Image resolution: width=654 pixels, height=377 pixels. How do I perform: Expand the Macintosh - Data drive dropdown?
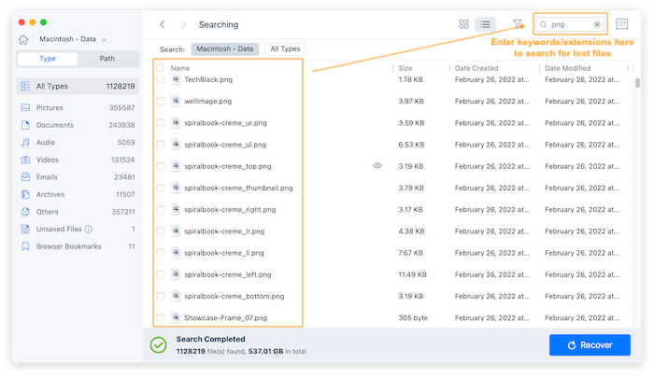point(104,40)
